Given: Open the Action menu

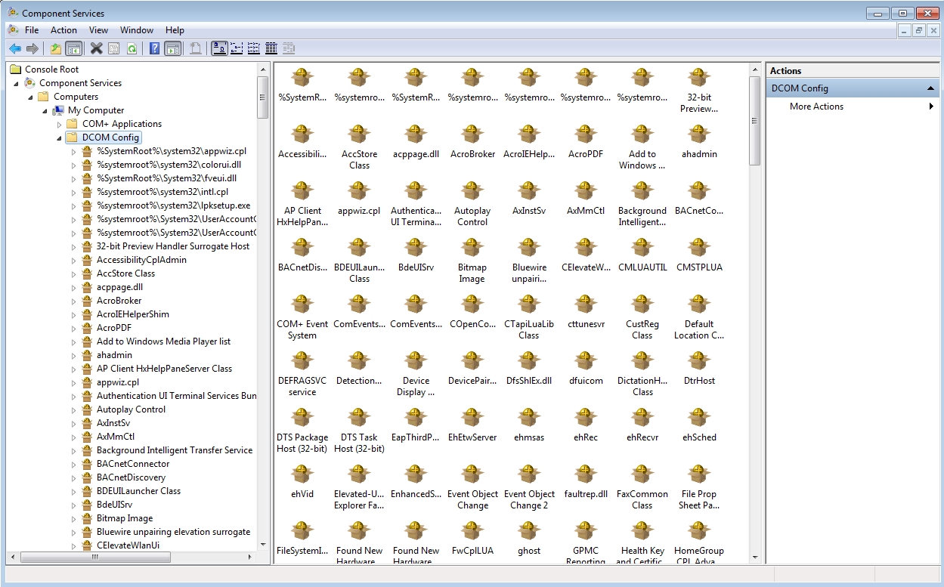Looking at the screenshot, I should (63, 29).
